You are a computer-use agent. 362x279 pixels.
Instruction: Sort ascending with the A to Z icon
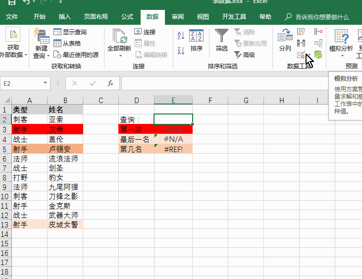(x=181, y=35)
